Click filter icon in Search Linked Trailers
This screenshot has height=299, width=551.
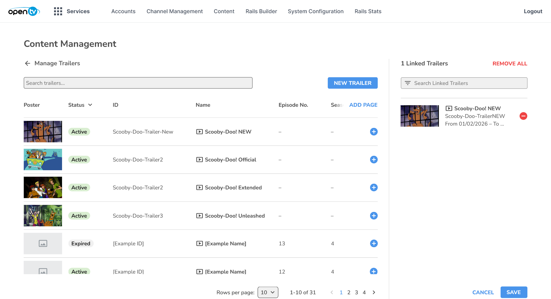coord(408,83)
